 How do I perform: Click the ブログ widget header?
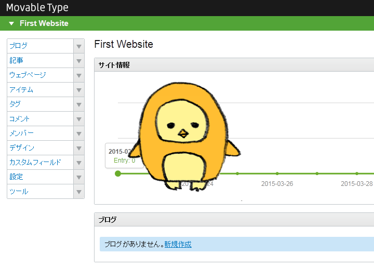(234, 220)
